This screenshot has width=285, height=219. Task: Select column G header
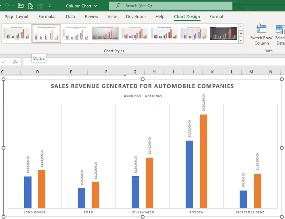[135, 72]
